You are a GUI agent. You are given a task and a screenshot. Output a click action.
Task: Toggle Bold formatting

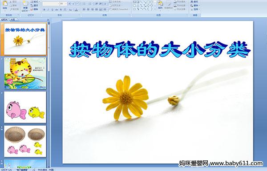[x=44, y=10]
